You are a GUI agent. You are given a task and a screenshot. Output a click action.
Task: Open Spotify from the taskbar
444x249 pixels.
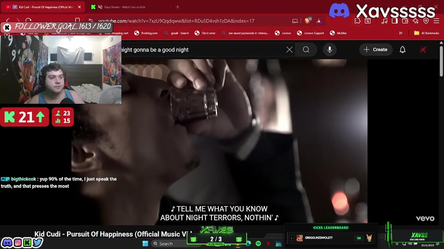(x=258, y=244)
